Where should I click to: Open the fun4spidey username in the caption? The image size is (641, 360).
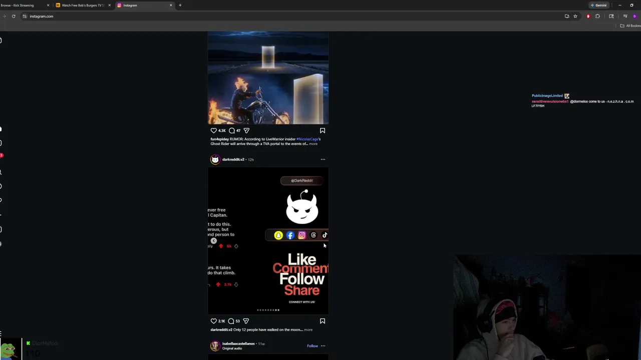[219, 139]
